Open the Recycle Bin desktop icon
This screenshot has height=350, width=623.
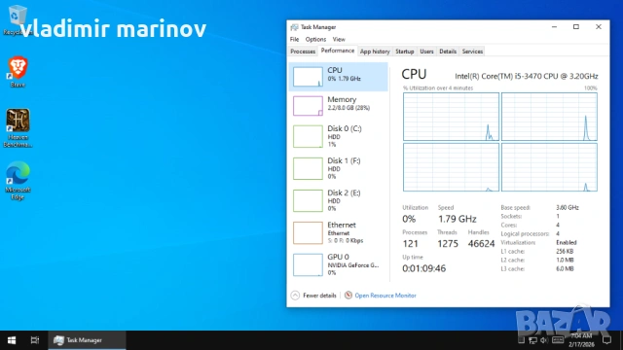coord(18,19)
